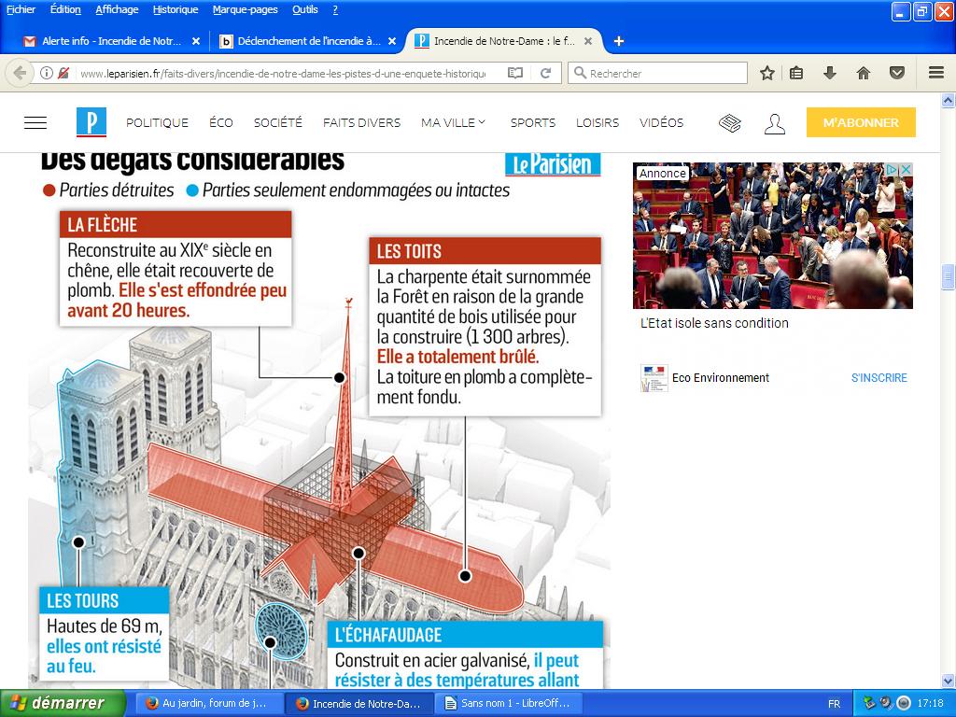
Task: Open the newspaper edition icon in header
Action: pos(730,123)
